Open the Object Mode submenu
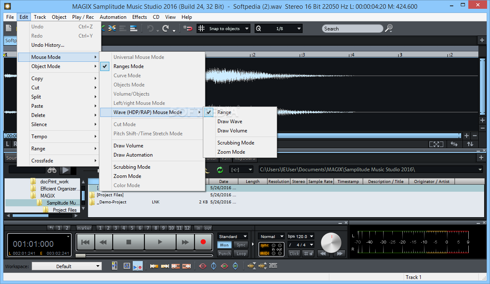Image resolution: width=490 pixels, height=284 pixels. (58, 66)
